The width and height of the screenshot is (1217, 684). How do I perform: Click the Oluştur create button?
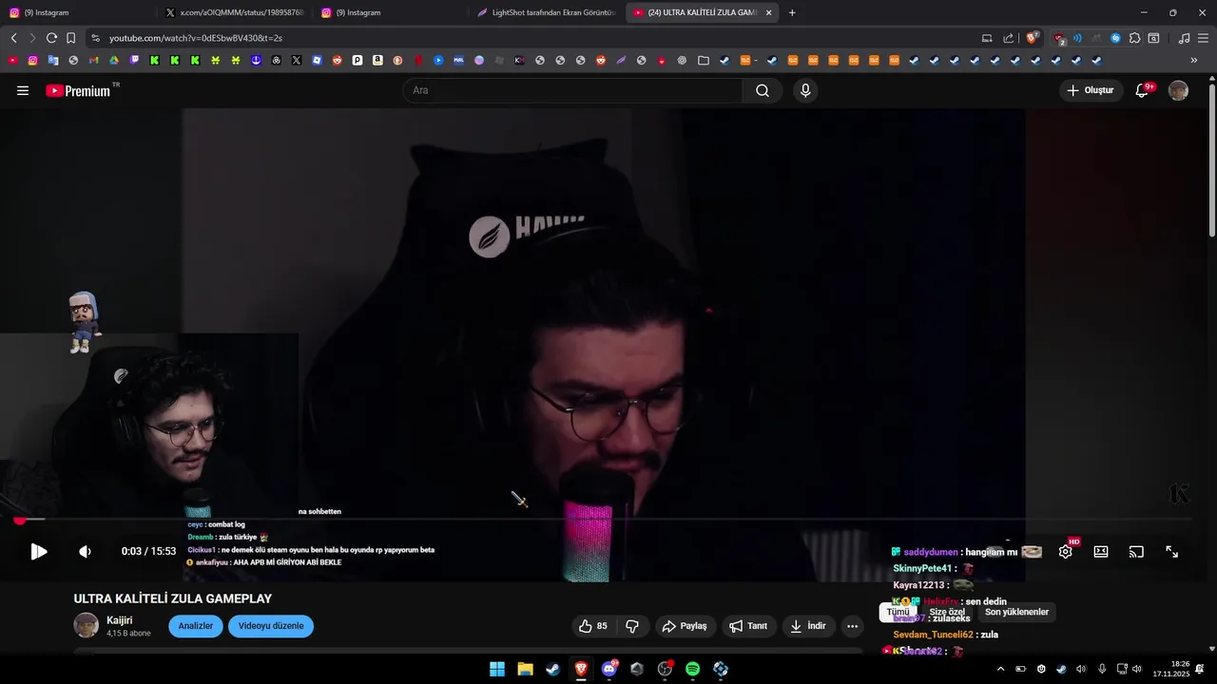pyautogui.click(x=1091, y=90)
